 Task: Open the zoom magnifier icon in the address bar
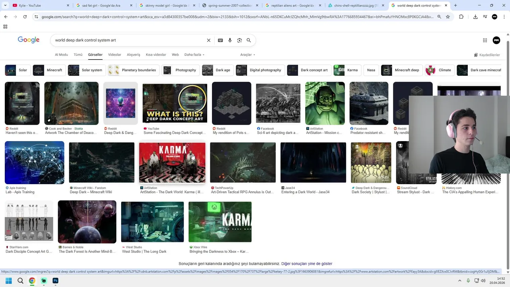(x=439, y=17)
